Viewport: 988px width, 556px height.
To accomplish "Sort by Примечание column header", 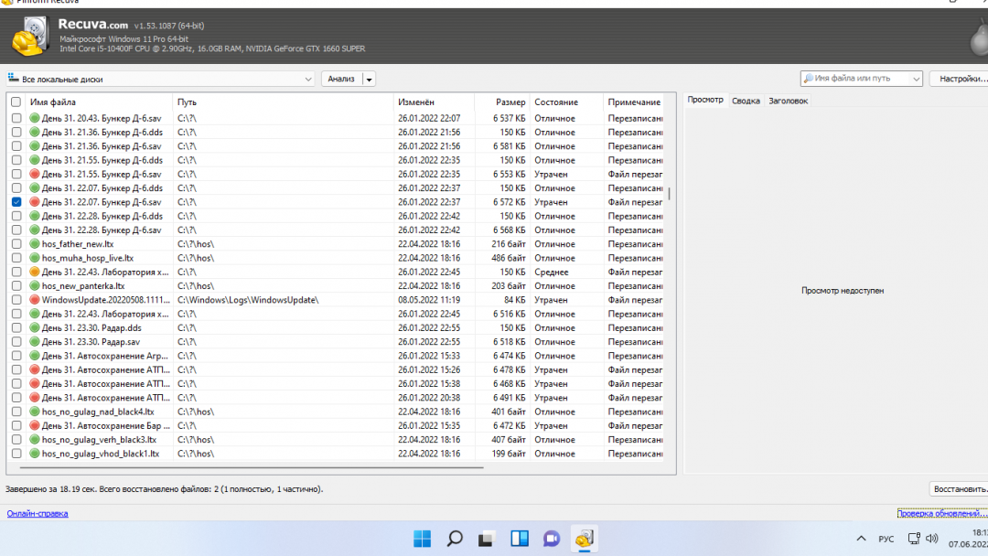I will (x=634, y=102).
